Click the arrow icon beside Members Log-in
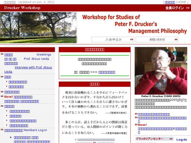191x143 pixels. [x=2, y=130]
